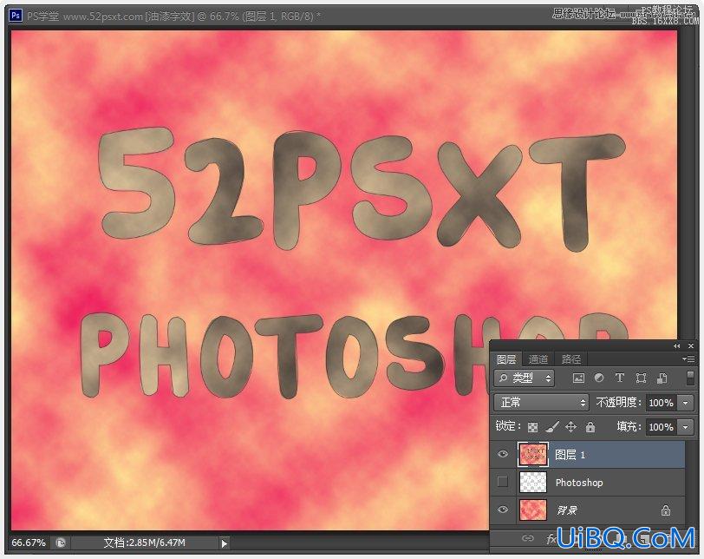Click the lock all padlock icon
The image size is (704, 559).
tap(590, 426)
